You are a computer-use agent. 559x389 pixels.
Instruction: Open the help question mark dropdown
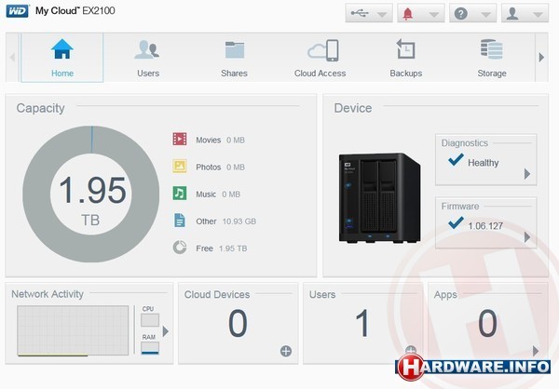coord(472,14)
